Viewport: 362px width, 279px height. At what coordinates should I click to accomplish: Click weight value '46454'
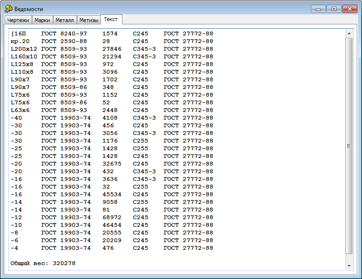(112, 225)
